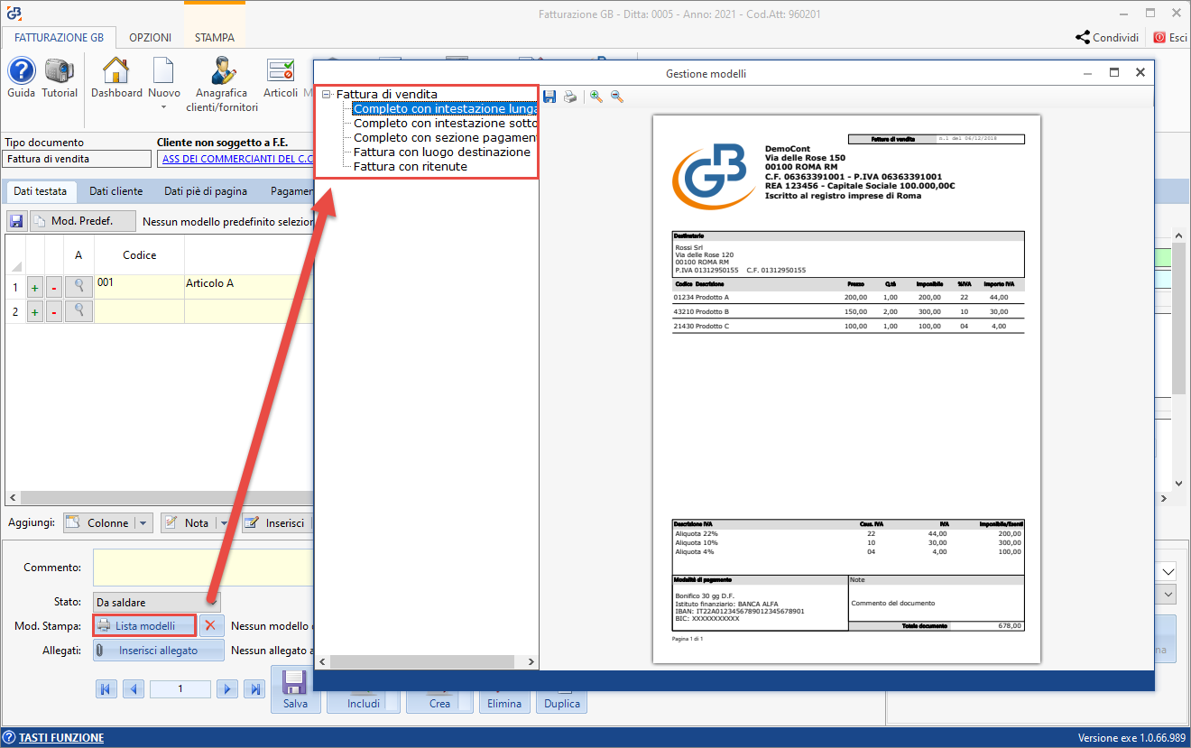Click the red X to remove print model
The width and height of the screenshot is (1191, 748).
210,625
